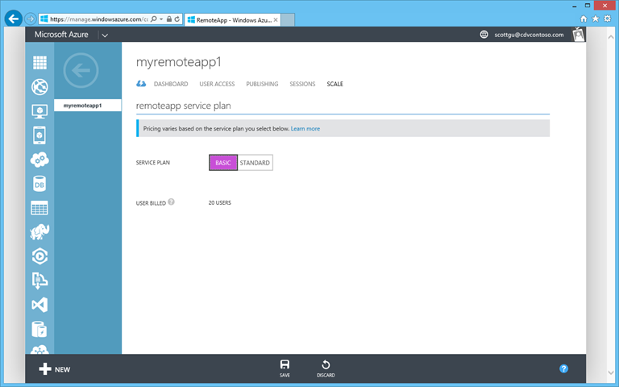The height and width of the screenshot is (387, 619).
Task: Open HDInsight elephant icon in sidebar
Action: [x=39, y=232]
